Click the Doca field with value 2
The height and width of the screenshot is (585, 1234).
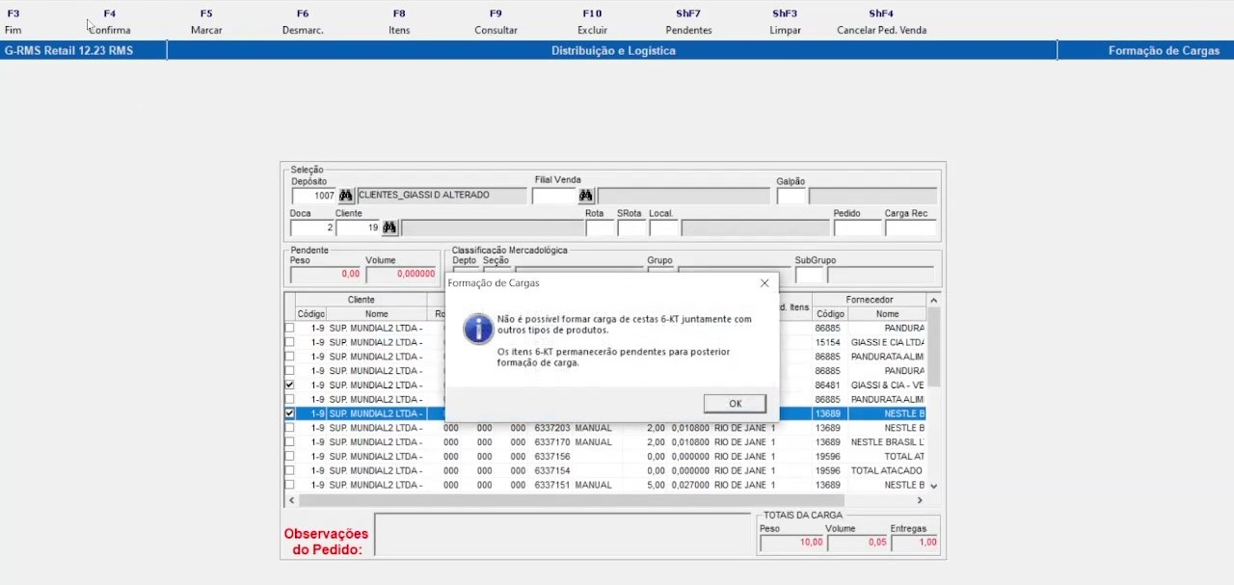coord(311,228)
